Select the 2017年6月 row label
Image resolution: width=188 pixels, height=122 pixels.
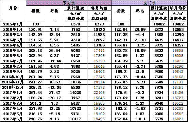(x=13, y=119)
